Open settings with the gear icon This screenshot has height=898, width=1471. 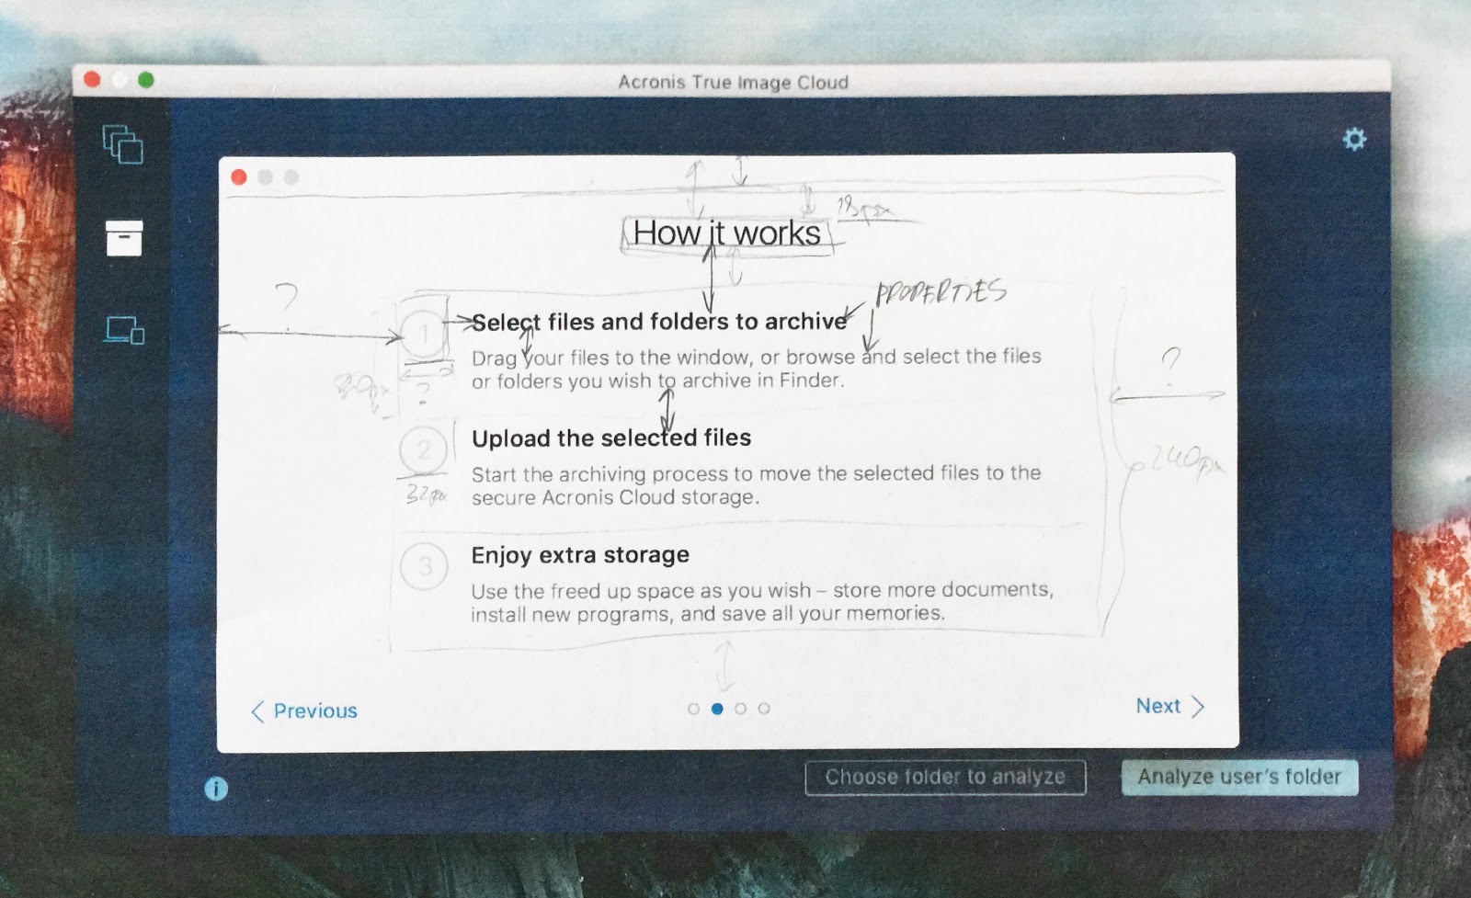coord(1354,140)
